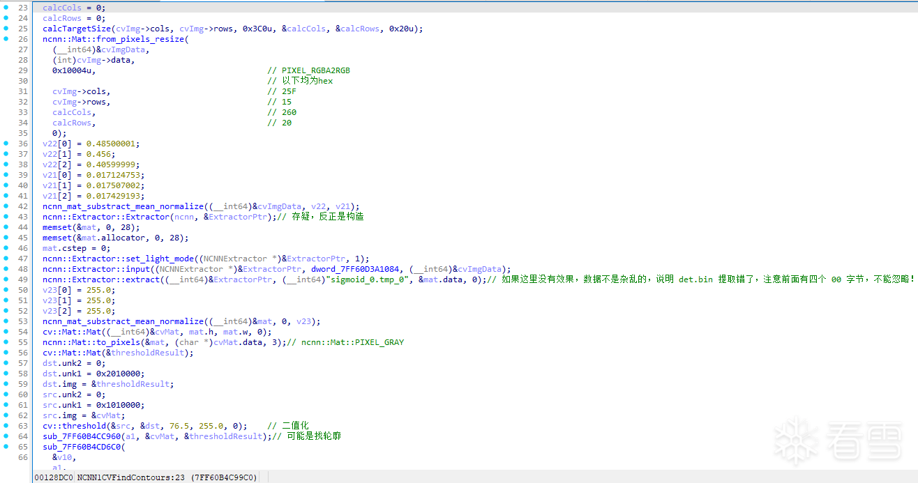Open function sub_7FF60B4CC960

(81, 436)
